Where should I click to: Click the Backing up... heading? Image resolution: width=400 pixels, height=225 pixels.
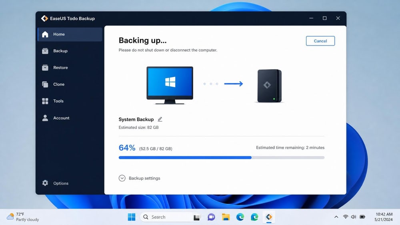(x=143, y=40)
